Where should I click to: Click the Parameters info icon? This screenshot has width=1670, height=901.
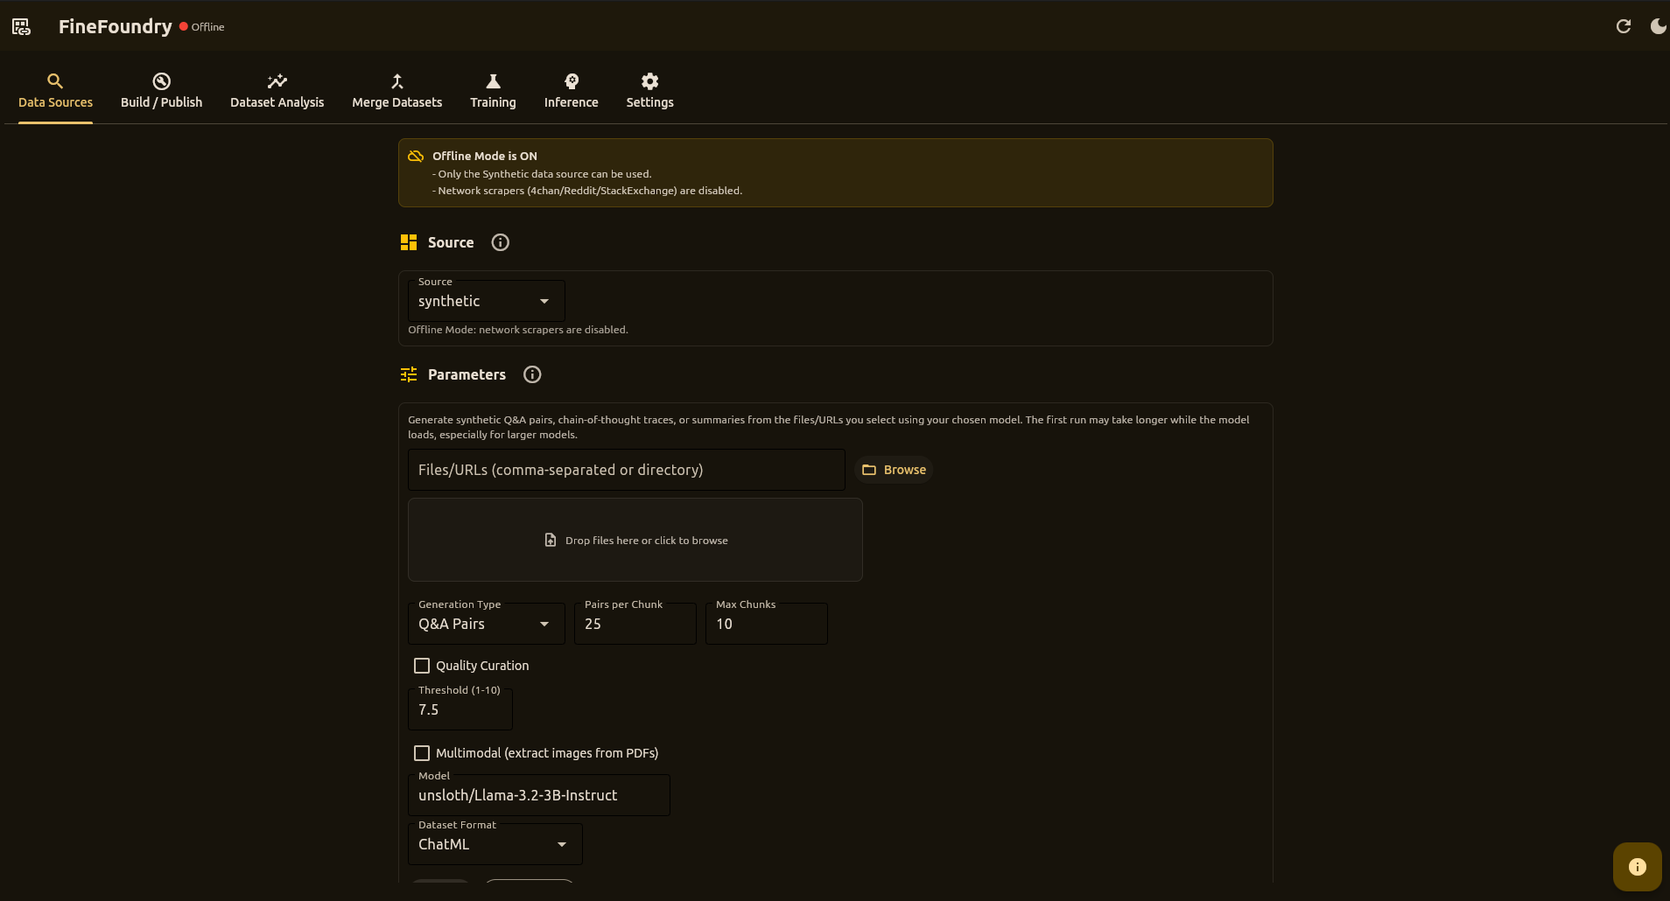point(531,374)
